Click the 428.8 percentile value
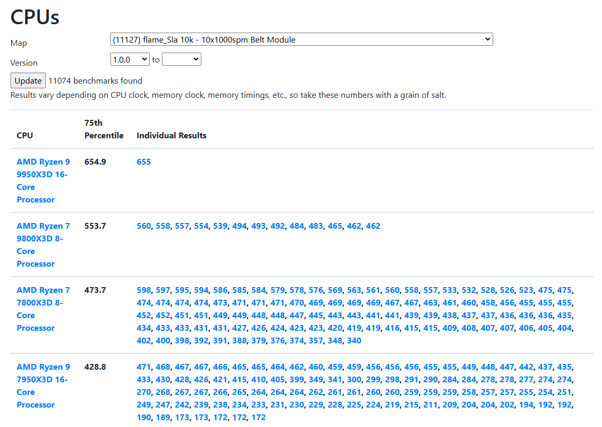Screen dimensions: 602x427 [x=95, y=367]
